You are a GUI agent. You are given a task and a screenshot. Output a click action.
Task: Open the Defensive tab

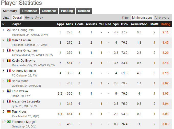(30, 11)
